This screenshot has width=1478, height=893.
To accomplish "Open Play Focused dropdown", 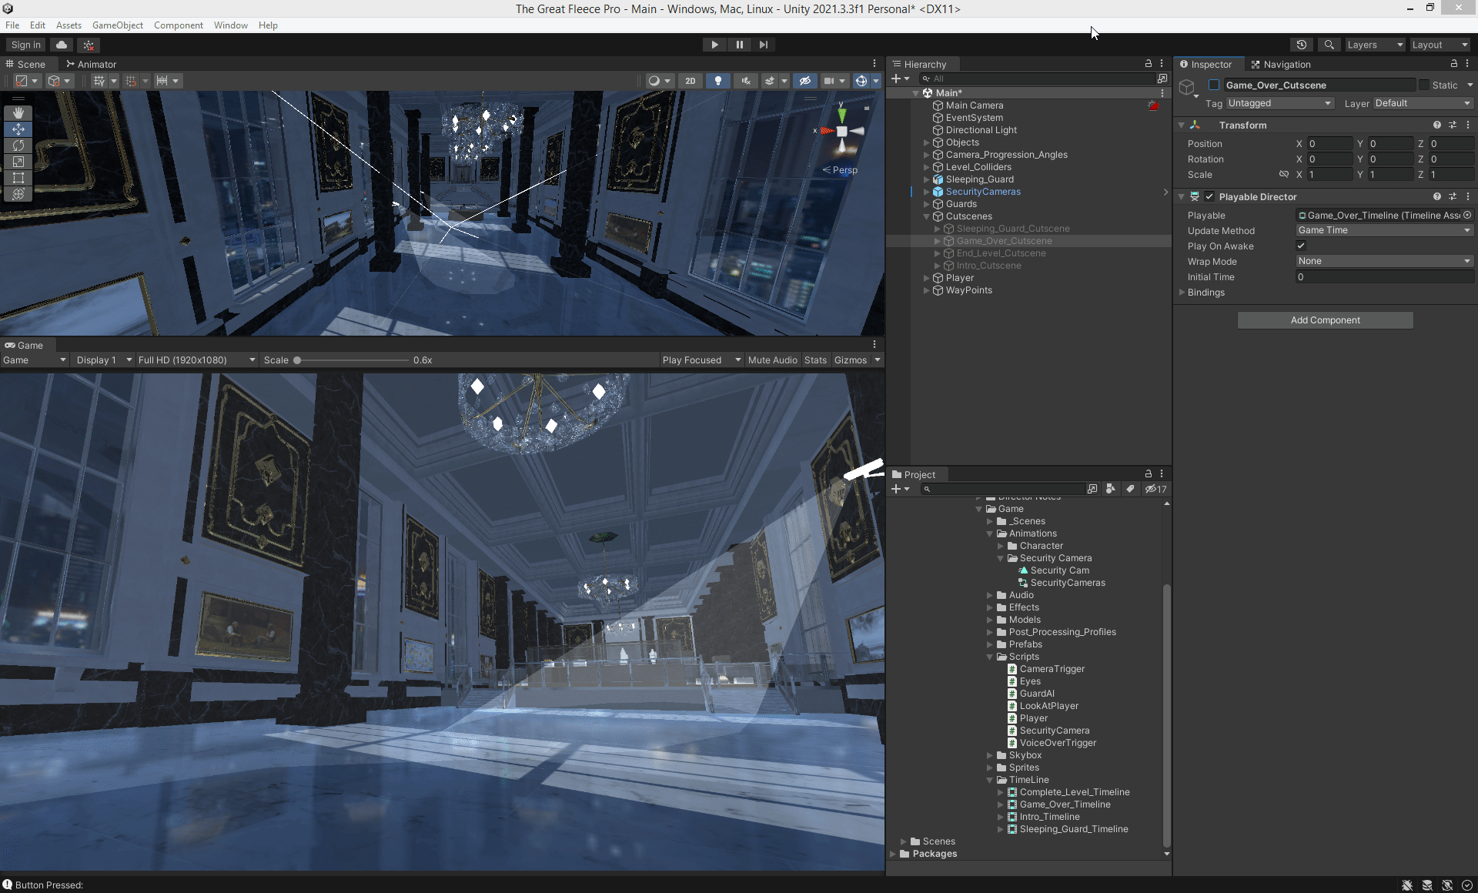I will 701,360.
